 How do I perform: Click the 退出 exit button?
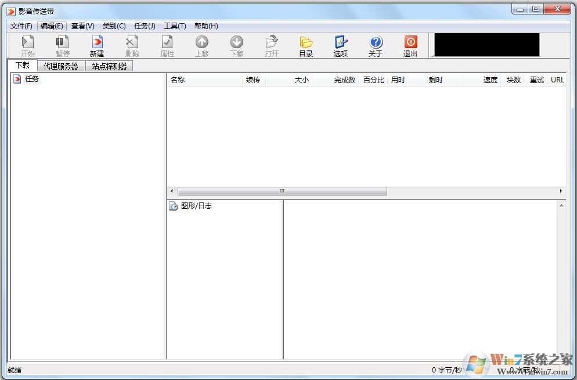(410, 45)
